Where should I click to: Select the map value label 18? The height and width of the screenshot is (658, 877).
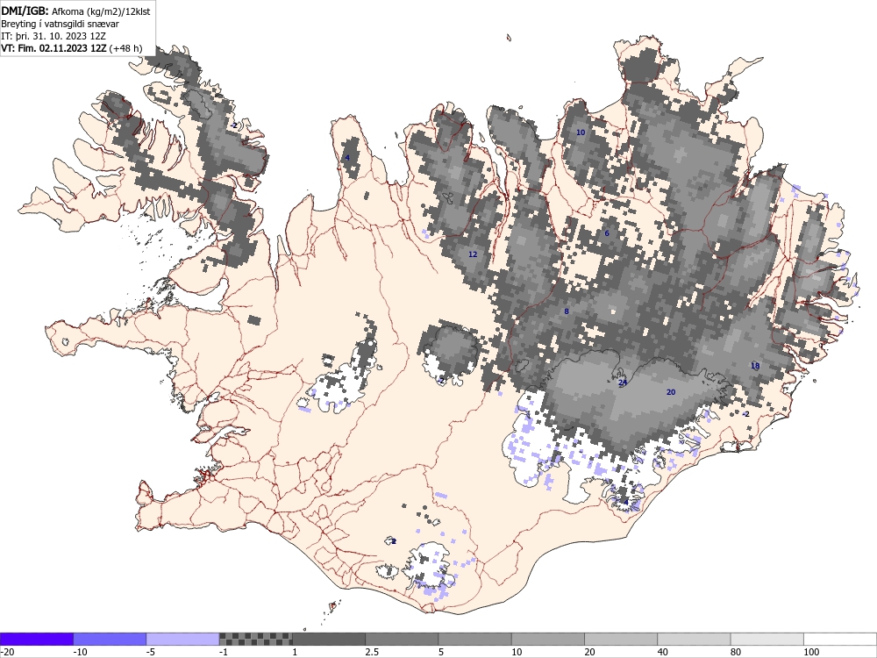(755, 366)
